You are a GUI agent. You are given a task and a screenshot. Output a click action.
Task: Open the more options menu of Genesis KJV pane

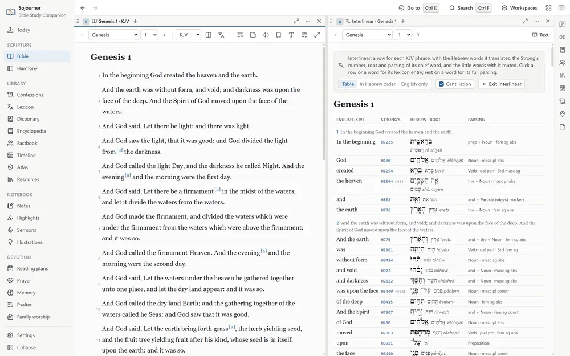[308, 21]
